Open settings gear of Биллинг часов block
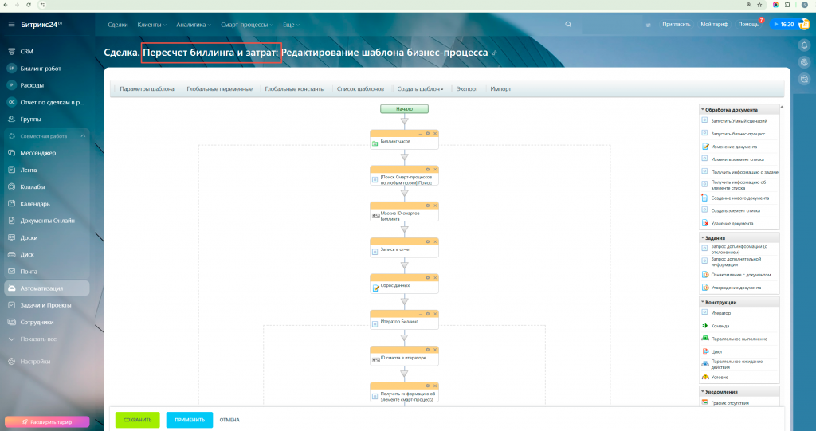This screenshot has height=431, width=816. 428,133
